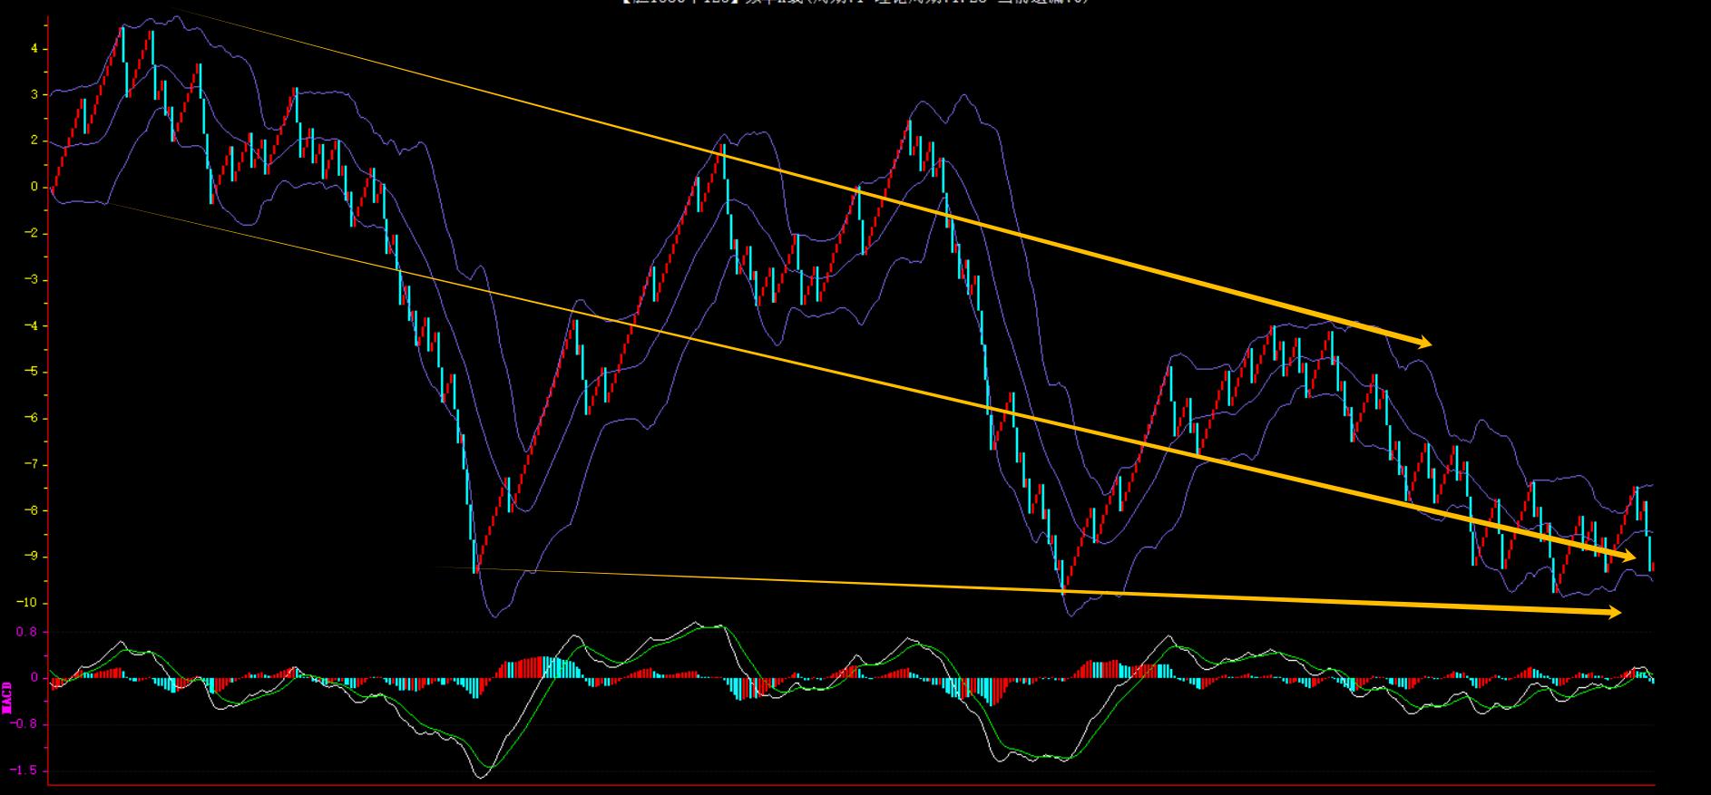The image size is (1711, 795).
Task: Click the upper trendline's arrowhead
Action: click(x=1424, y=343)
